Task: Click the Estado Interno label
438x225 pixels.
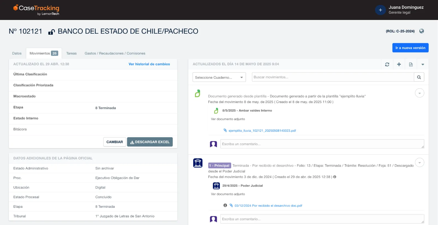Action: tap(26, 118)
